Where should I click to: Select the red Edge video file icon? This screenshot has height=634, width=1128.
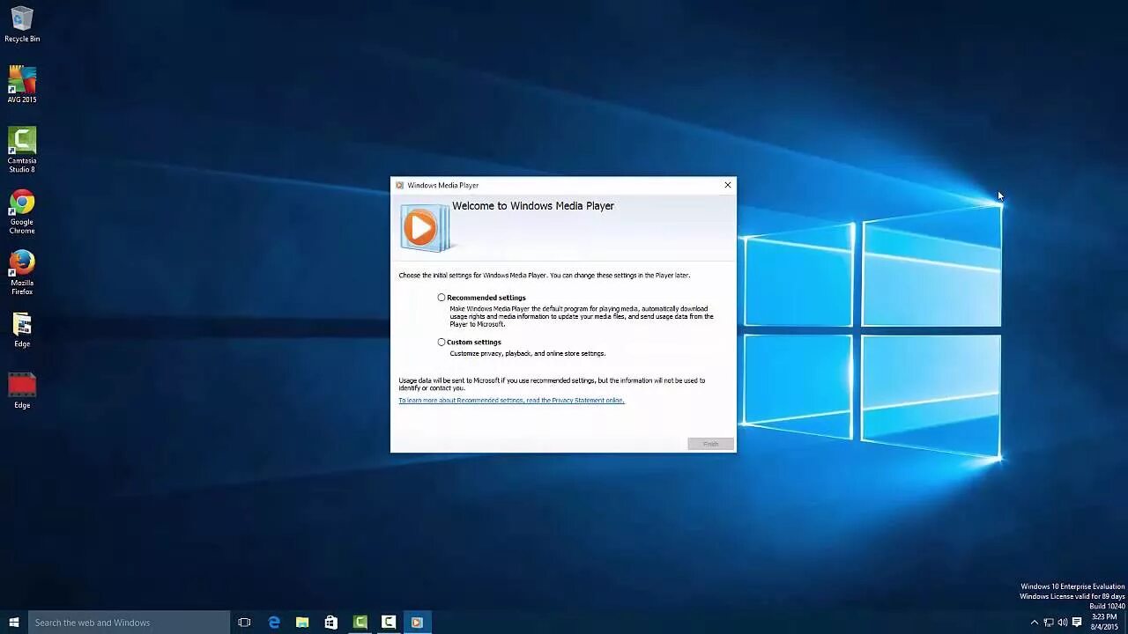click(x=22, y=391)
